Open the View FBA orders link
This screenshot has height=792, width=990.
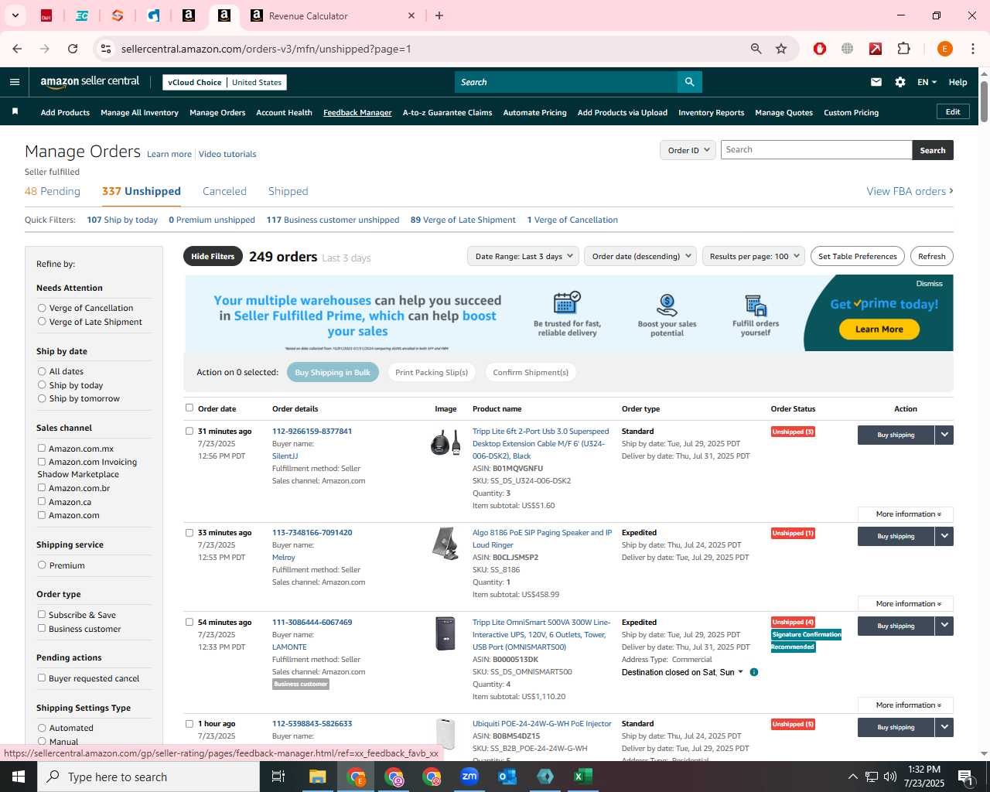(910, 191)
